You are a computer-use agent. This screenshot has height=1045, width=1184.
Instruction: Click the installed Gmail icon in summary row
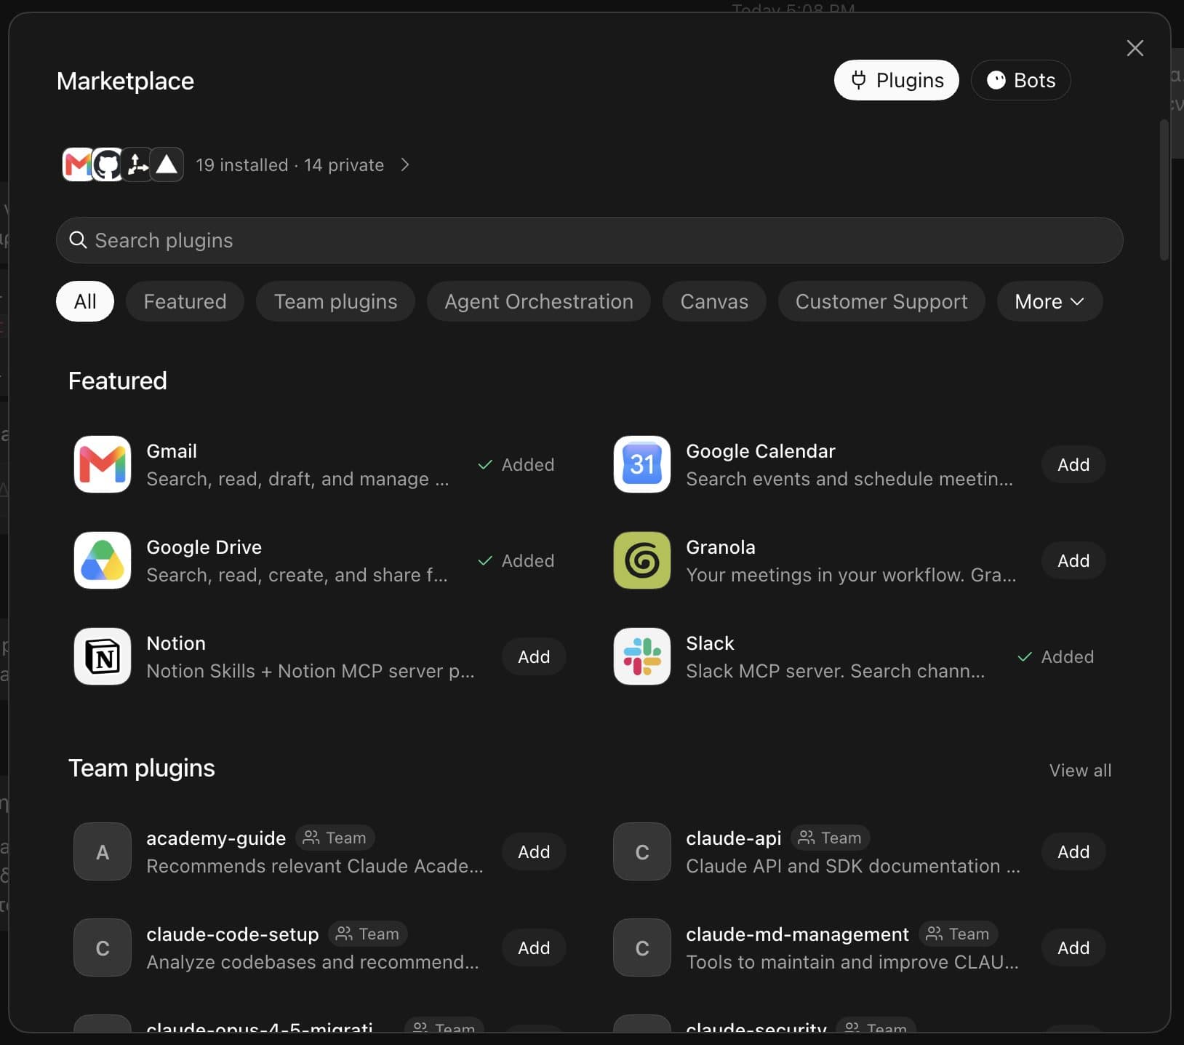[x=77, y=164]
